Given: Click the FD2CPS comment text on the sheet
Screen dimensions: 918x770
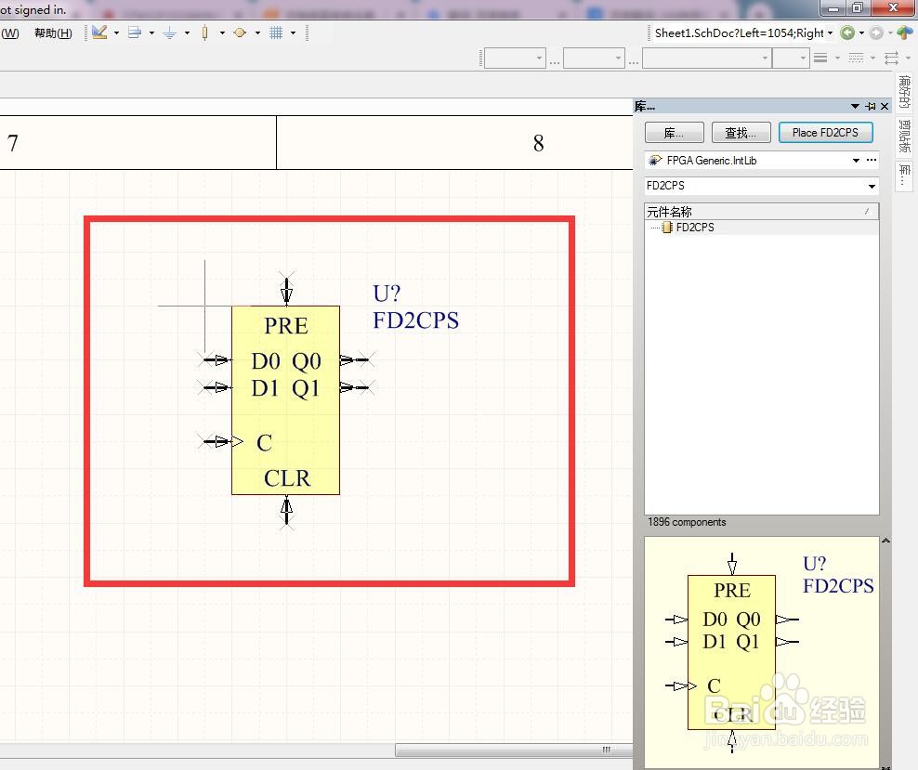Looking at the screenshot, I should [415, 320].
